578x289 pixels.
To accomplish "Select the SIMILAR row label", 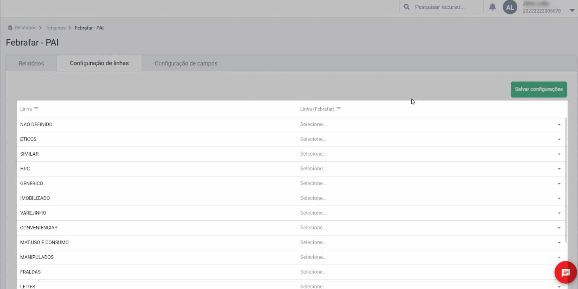I will click(x=29, y=154).
